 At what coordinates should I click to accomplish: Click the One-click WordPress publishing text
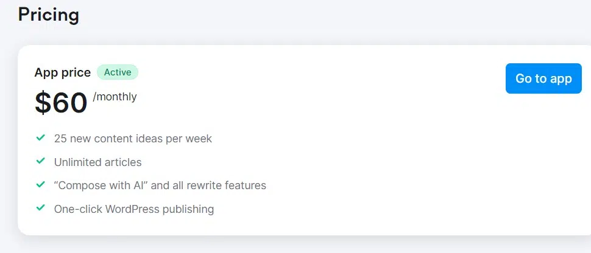(134, 209)
